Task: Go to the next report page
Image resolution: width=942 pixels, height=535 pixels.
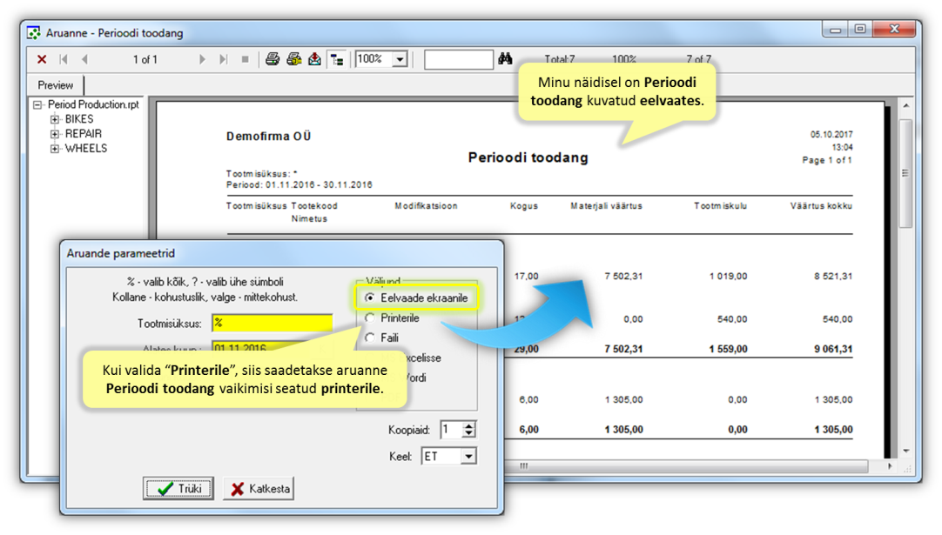Action: click(202, 59)
